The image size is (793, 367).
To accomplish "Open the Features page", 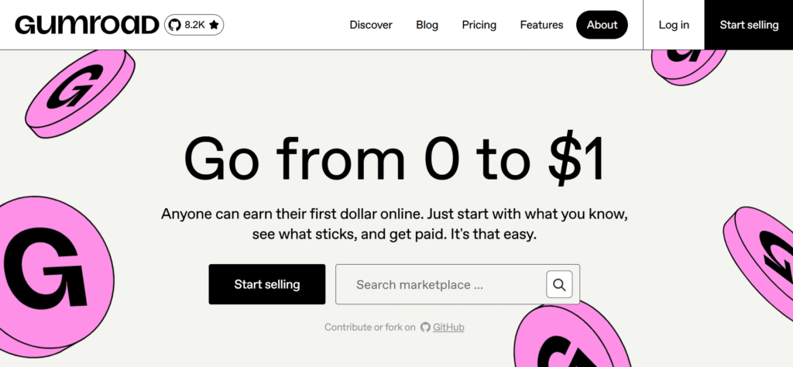I will click(x=541, y=25).
